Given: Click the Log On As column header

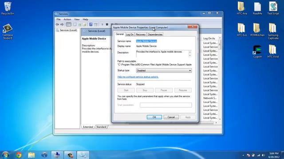Looking at the screenshot, I should pos(209,38).
